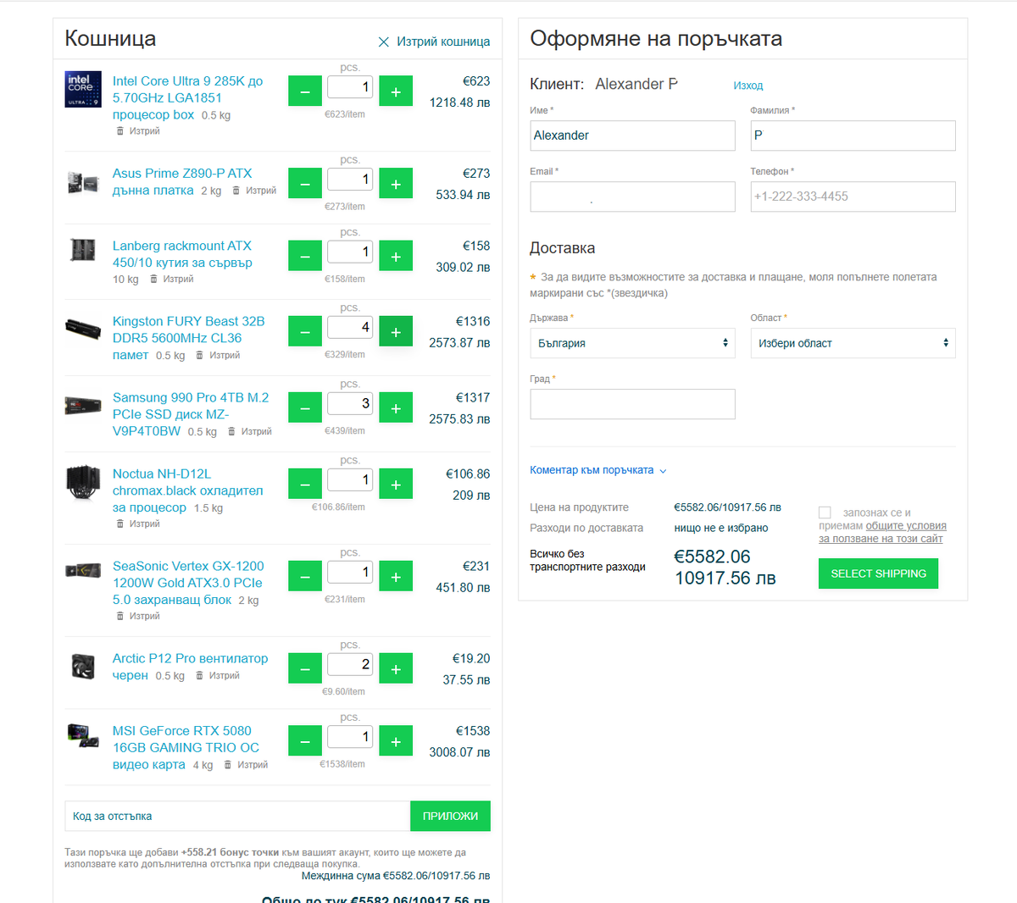The height and width of the screenshot is (903, 1017).
Task: Click the Noctua NH-D12L cooler thumbnail
Action: pos(83,484)
